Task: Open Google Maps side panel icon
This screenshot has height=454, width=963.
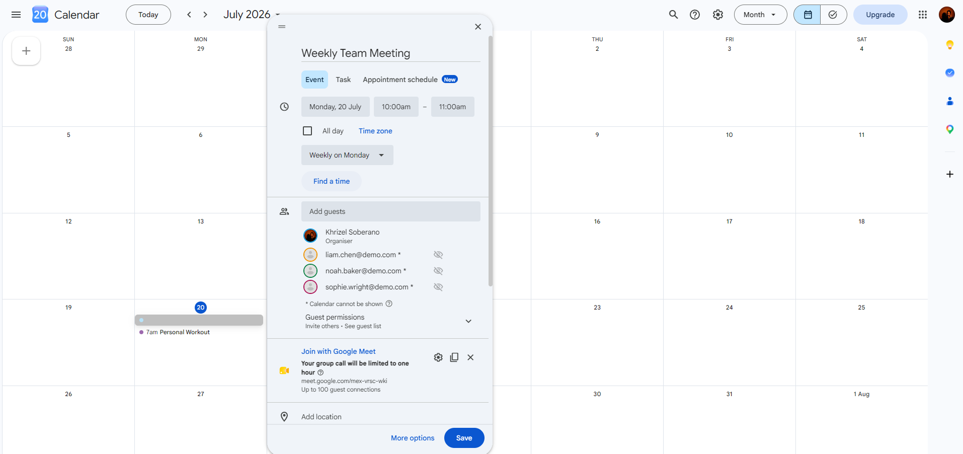Action: pyautogui.click(x=949, y=129)
